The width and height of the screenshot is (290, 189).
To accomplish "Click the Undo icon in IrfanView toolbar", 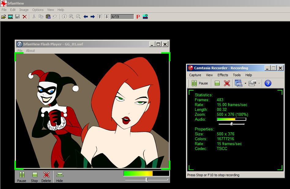I will pos(55,17).
